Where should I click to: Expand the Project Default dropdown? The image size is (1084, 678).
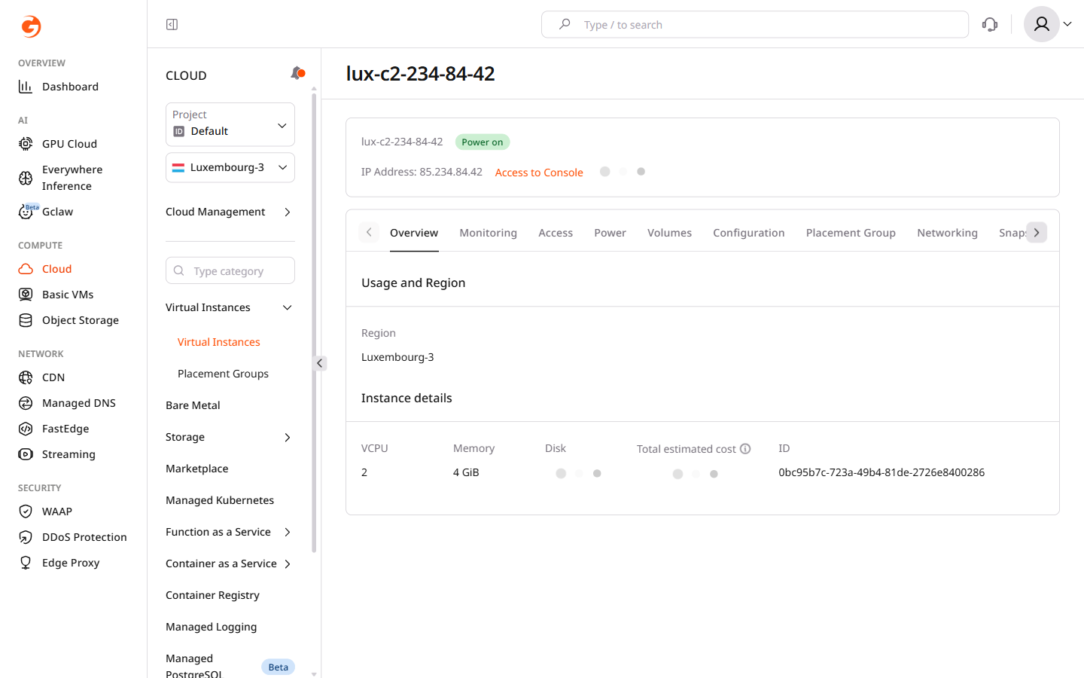pos(230,124)
